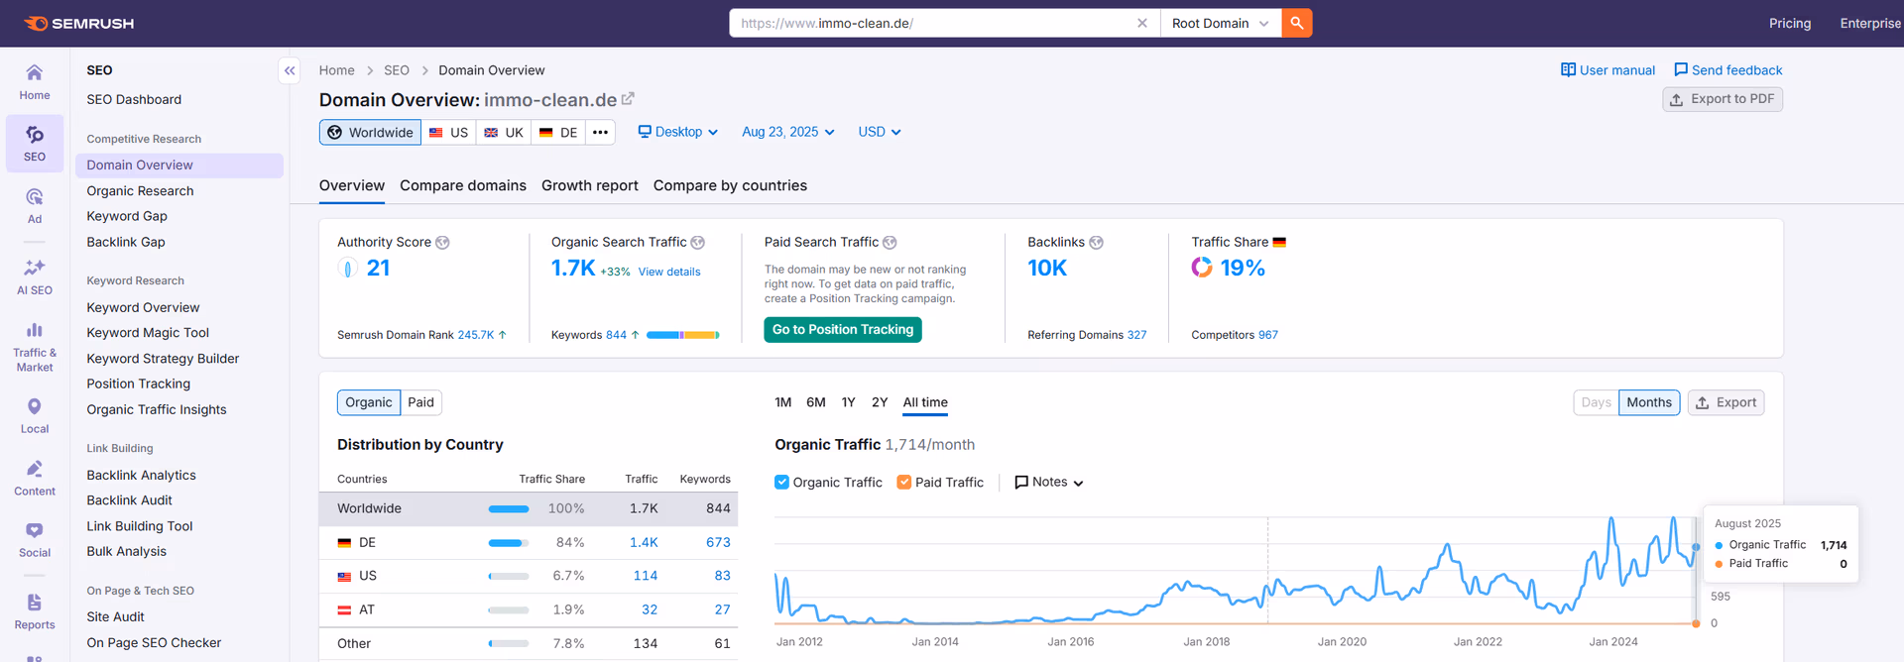Open the Content sidebar section
The width and height of the screenshot is (1904, 662).
(35, 478)
